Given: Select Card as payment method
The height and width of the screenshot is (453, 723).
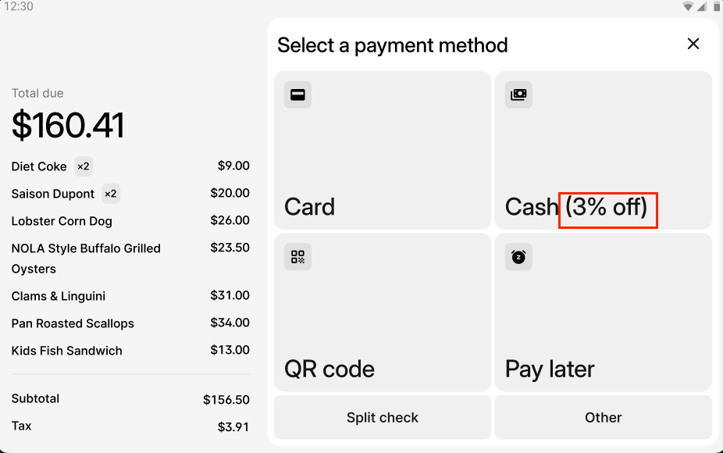Looking at the screenshot, I should (x=383, y=150).
